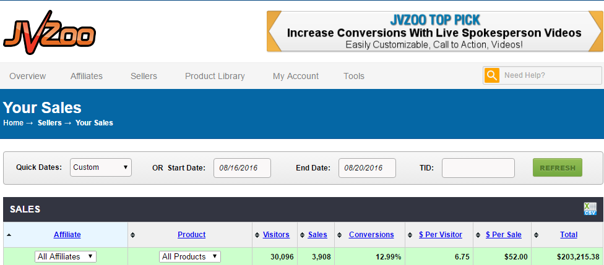Click the green Refresh button
Screen dimensions: 604x265
tap(558, 167)
